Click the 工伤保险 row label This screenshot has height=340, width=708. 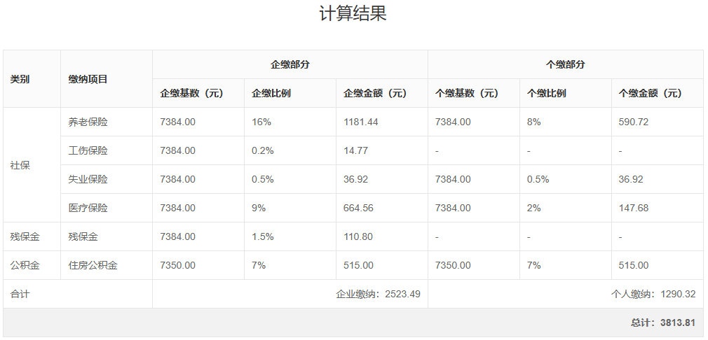point(88,151)
